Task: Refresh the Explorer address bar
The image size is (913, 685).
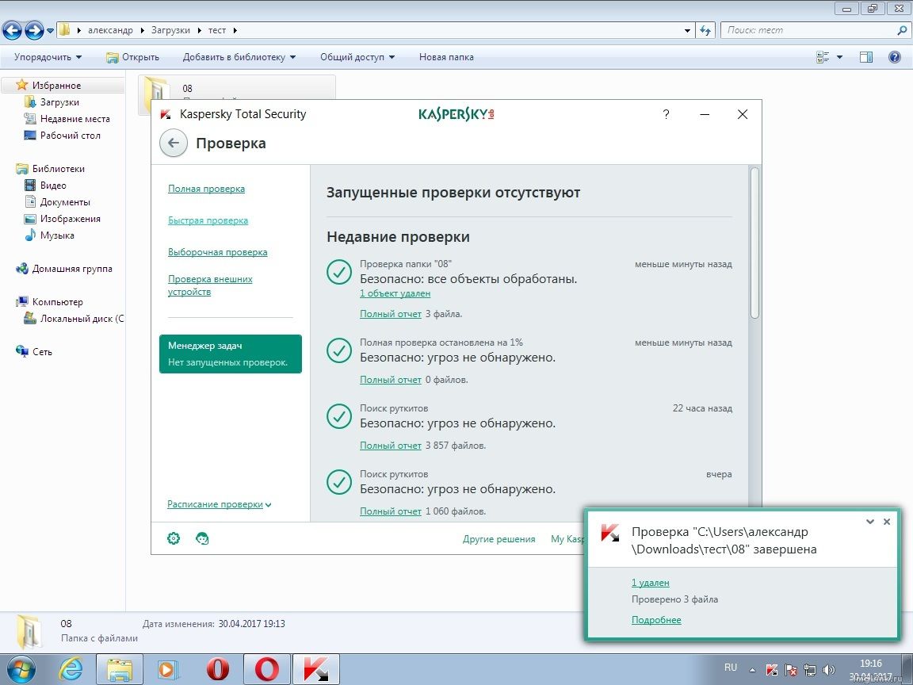Action: click(705, 30)
